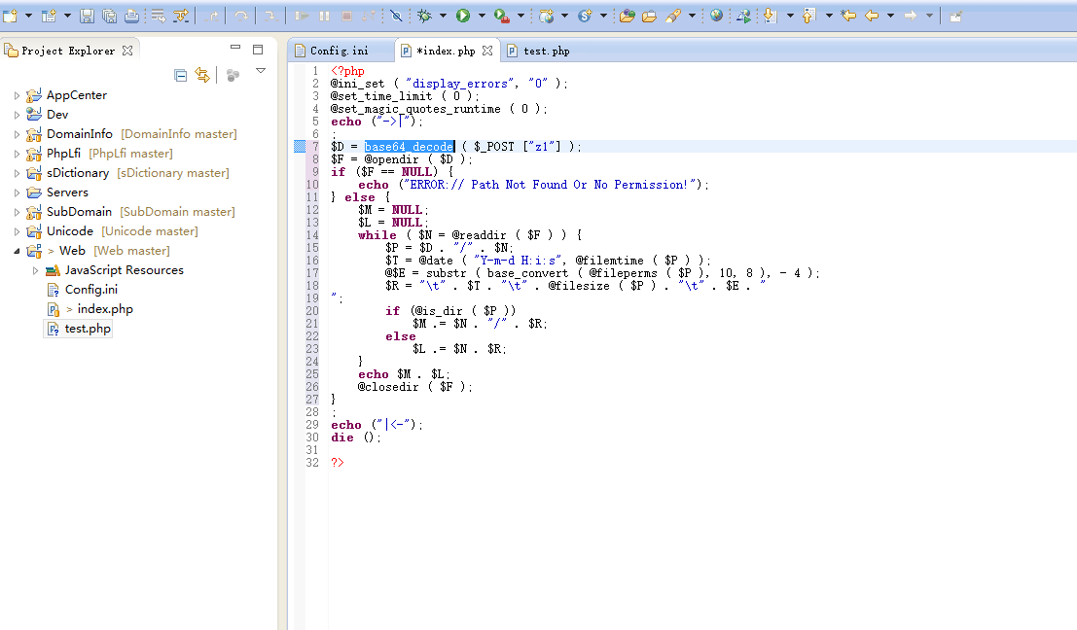1077x630 pixels.
Task: Open the Project Explorer view menu triangle
Action: (261, 71)
